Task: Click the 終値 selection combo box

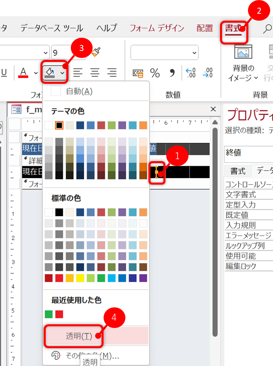Action: [248, 153]
